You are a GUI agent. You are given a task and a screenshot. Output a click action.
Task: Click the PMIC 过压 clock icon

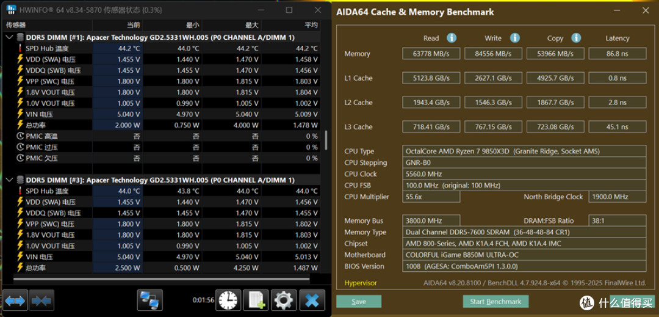pyautogui.click(x=20, y=147)
